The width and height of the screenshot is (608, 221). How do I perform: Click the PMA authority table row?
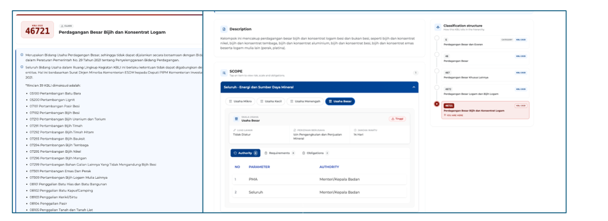[319, 179]
